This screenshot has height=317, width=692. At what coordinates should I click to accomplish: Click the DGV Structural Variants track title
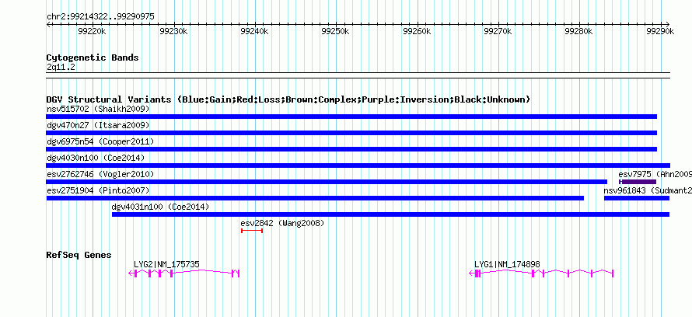pyautogui.click(x=288, y=99)
